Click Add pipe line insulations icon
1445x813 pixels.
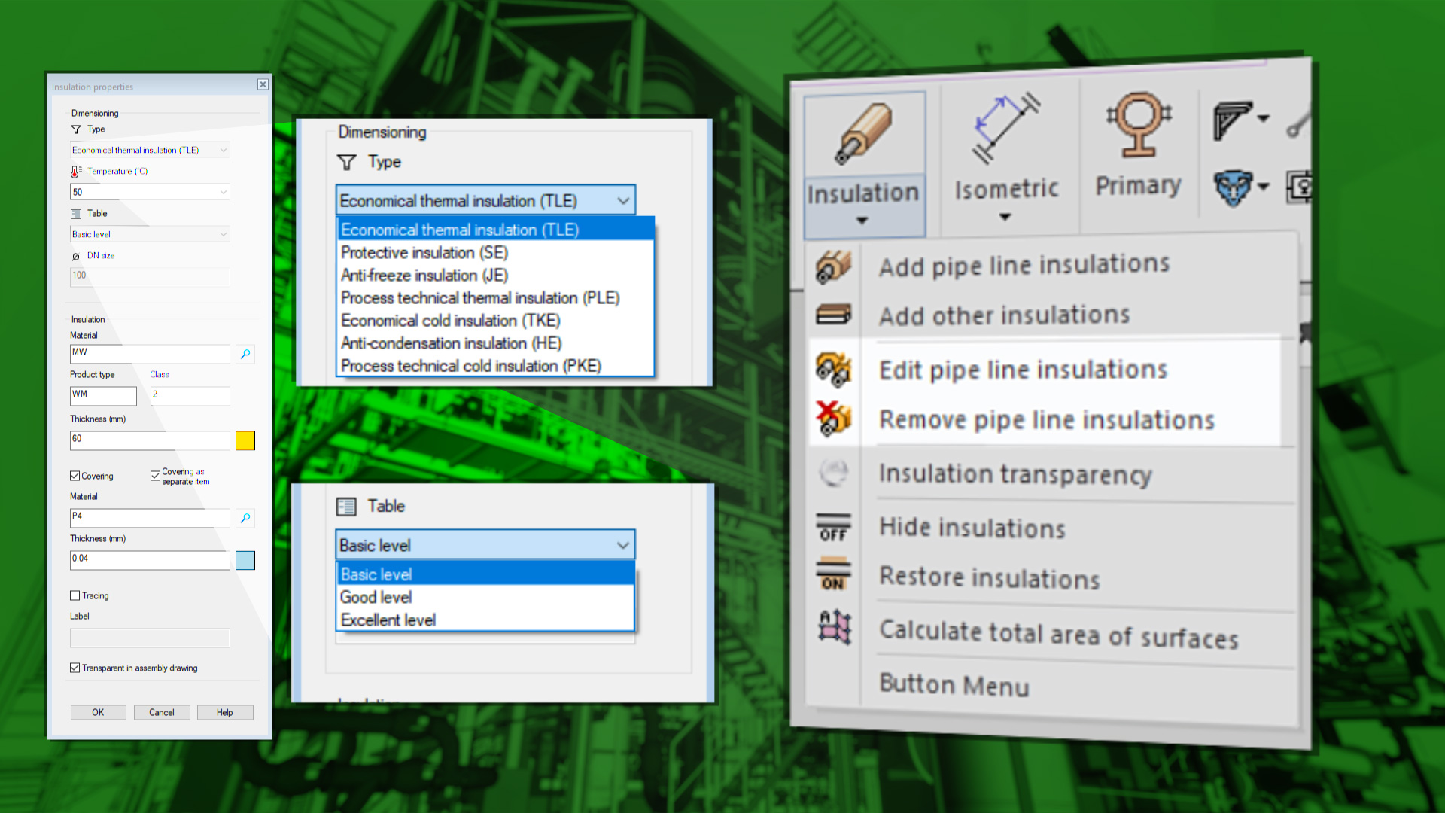(x=833, y=266)
